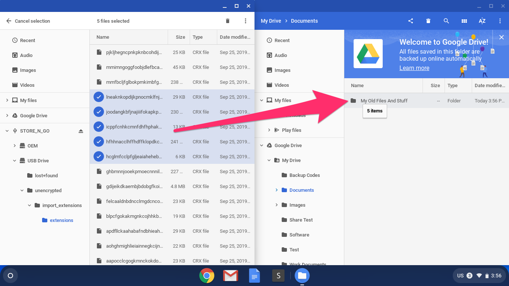Expand Play files in Drive window sidebar

[269, 130]
